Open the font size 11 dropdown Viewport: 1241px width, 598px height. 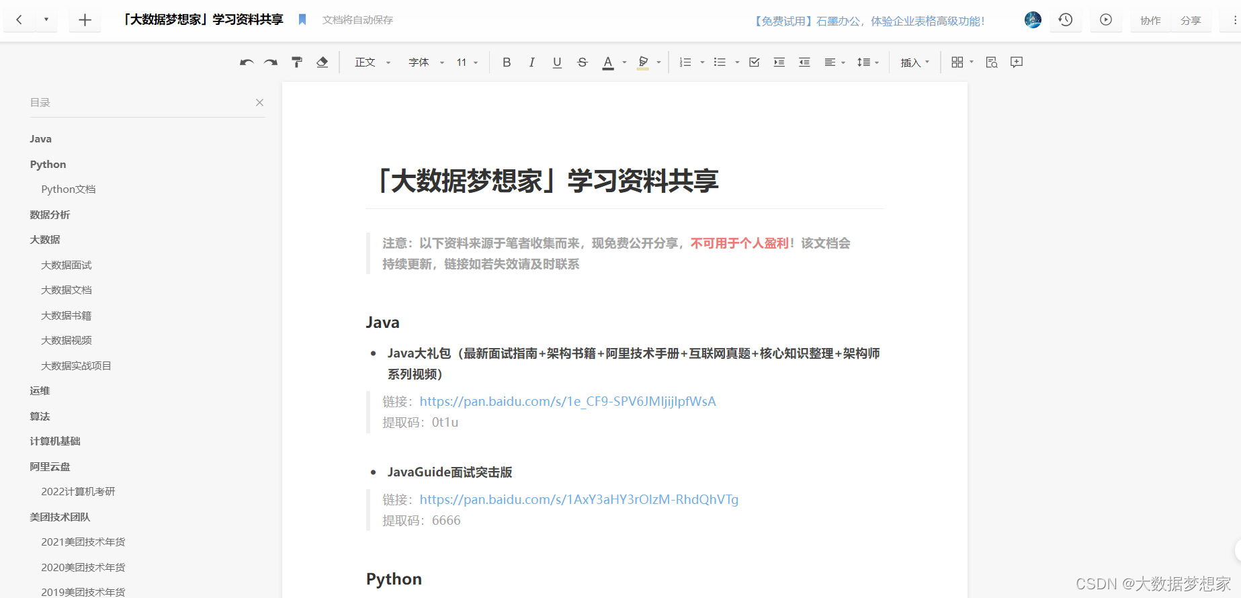pos(467,62)
